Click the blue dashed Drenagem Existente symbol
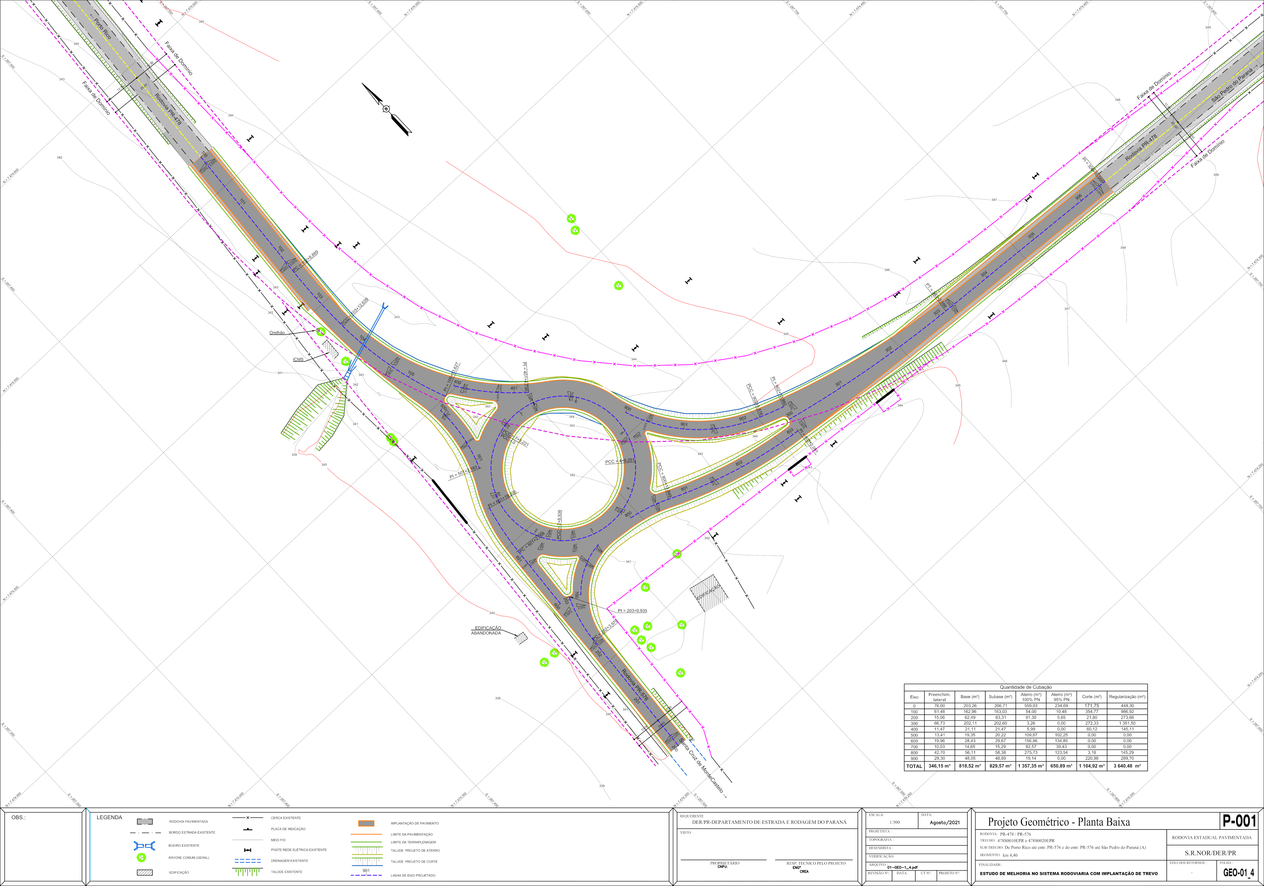Image resolution: width=1264 pixels, height=886 pixels. [248, 861]
